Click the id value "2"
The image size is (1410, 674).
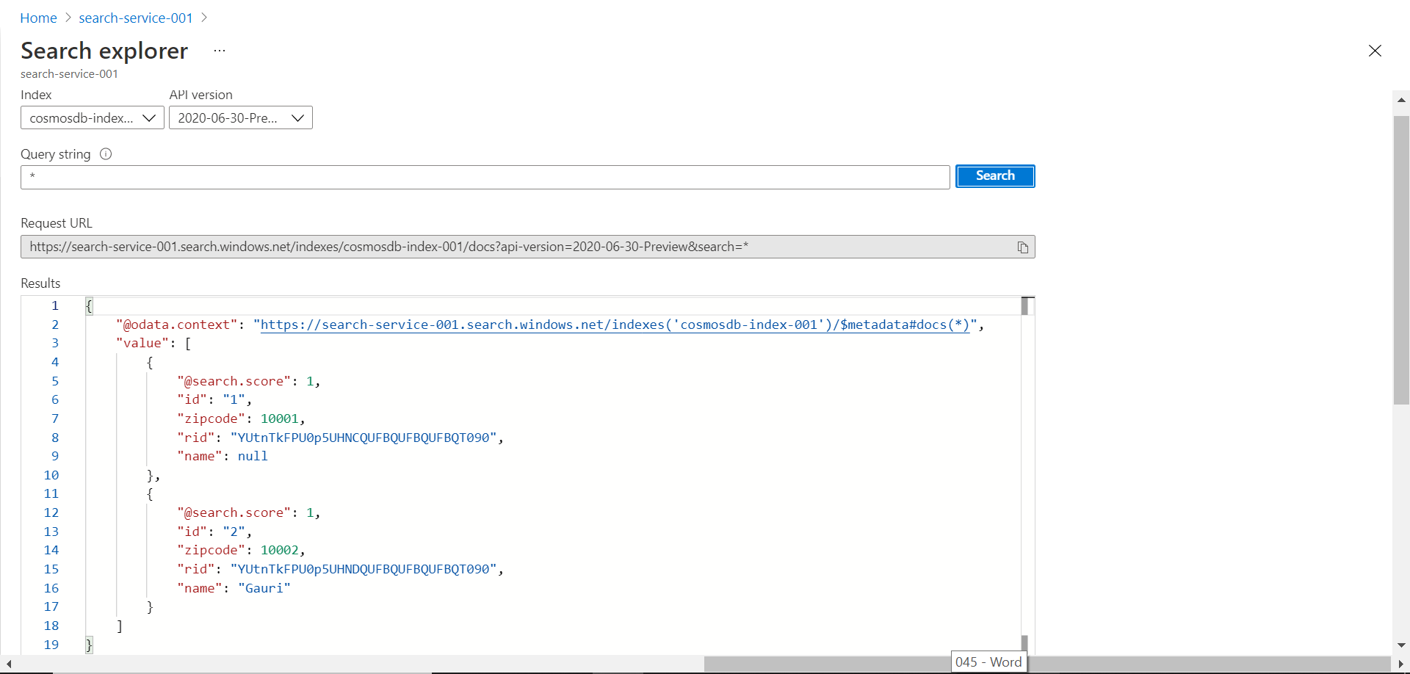pyautogui.click(x=234, y=532)
